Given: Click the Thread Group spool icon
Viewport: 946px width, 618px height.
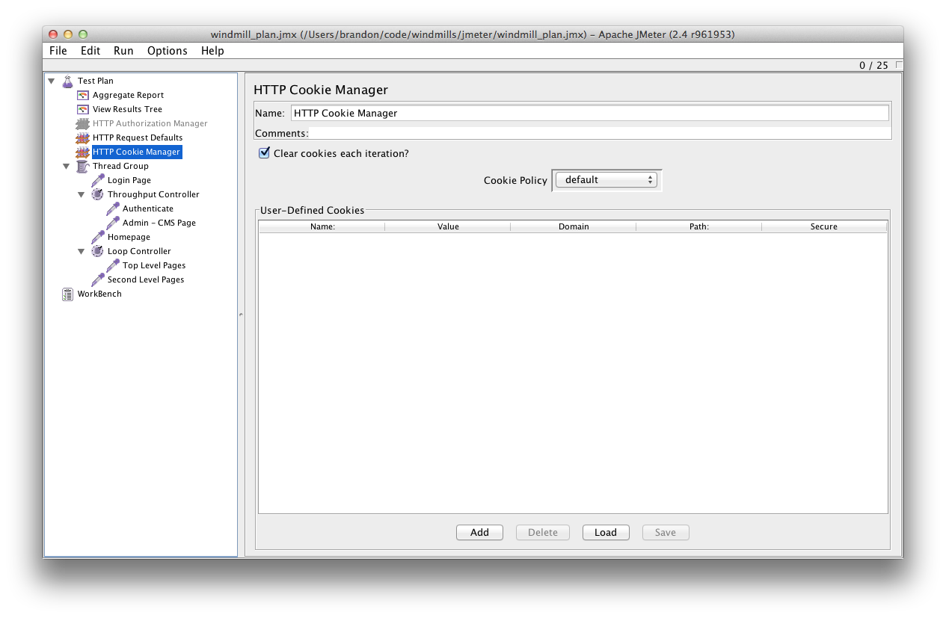Looking at the screenshot, I should click(x=83, y=166).
